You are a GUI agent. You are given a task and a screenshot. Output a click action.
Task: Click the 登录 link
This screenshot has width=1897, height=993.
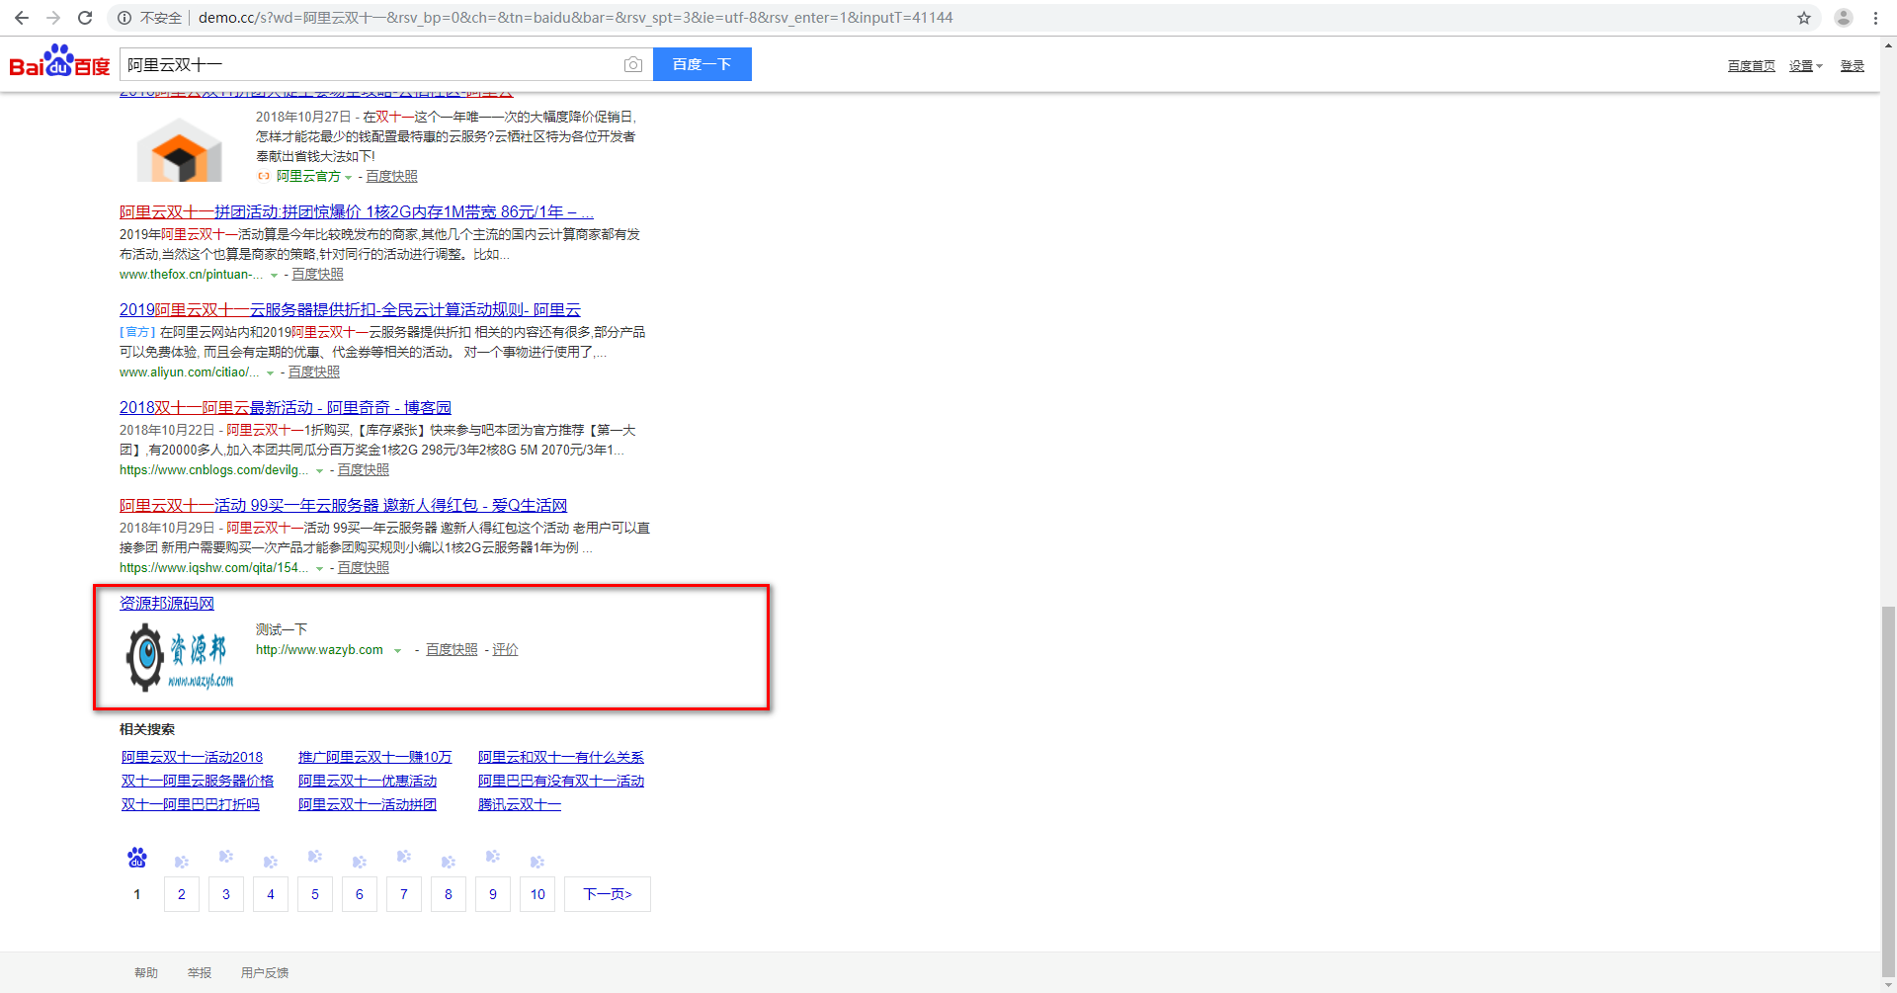point(1853,66)
